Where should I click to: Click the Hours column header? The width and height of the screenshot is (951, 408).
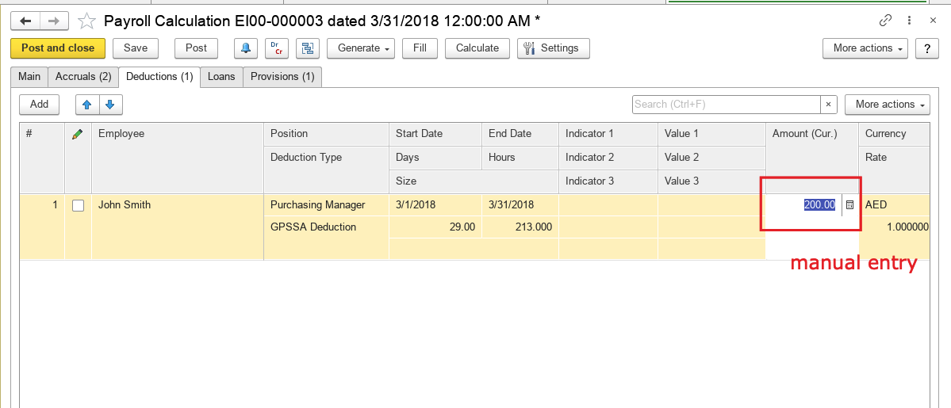click(520, 158)
